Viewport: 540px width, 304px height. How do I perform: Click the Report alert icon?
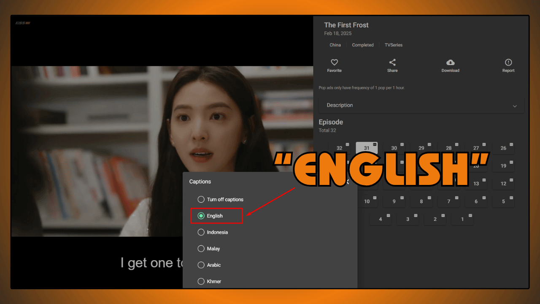tap(508, 62)
